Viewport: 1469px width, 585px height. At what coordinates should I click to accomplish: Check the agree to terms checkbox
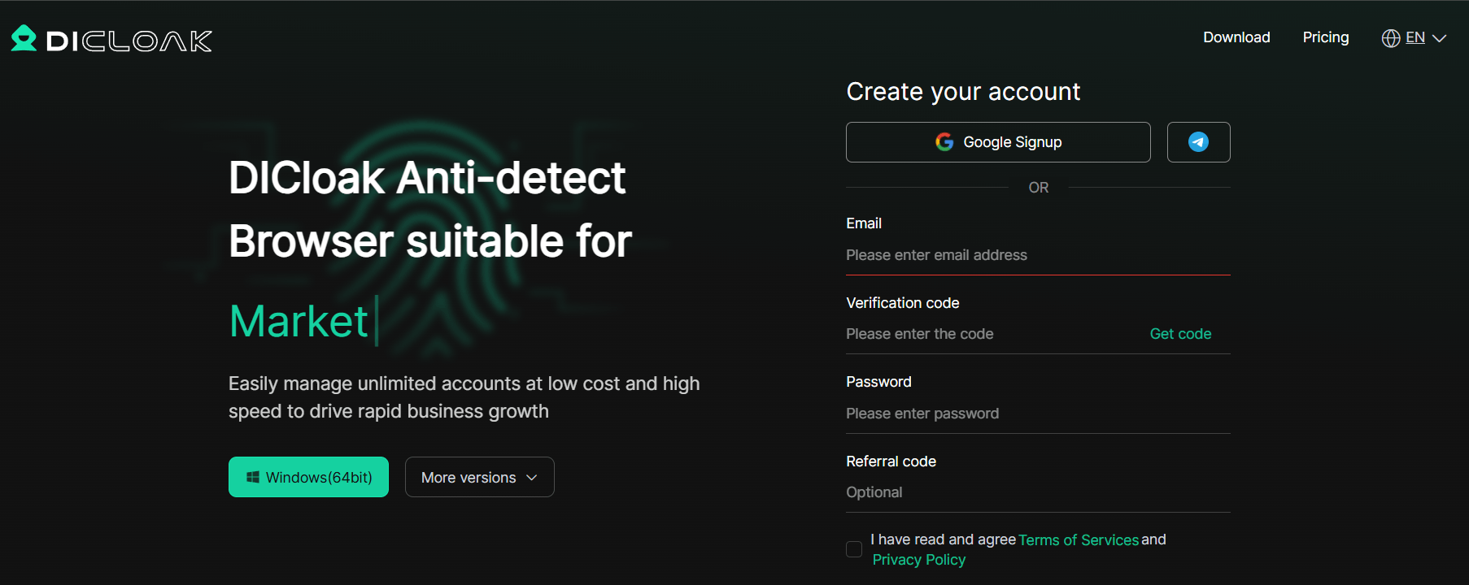pos(854,549)
